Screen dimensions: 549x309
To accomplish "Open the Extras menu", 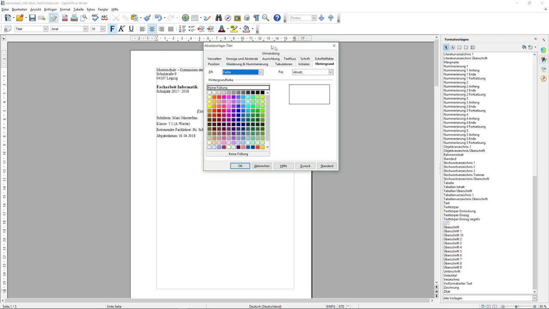I will tap(91, 9).
